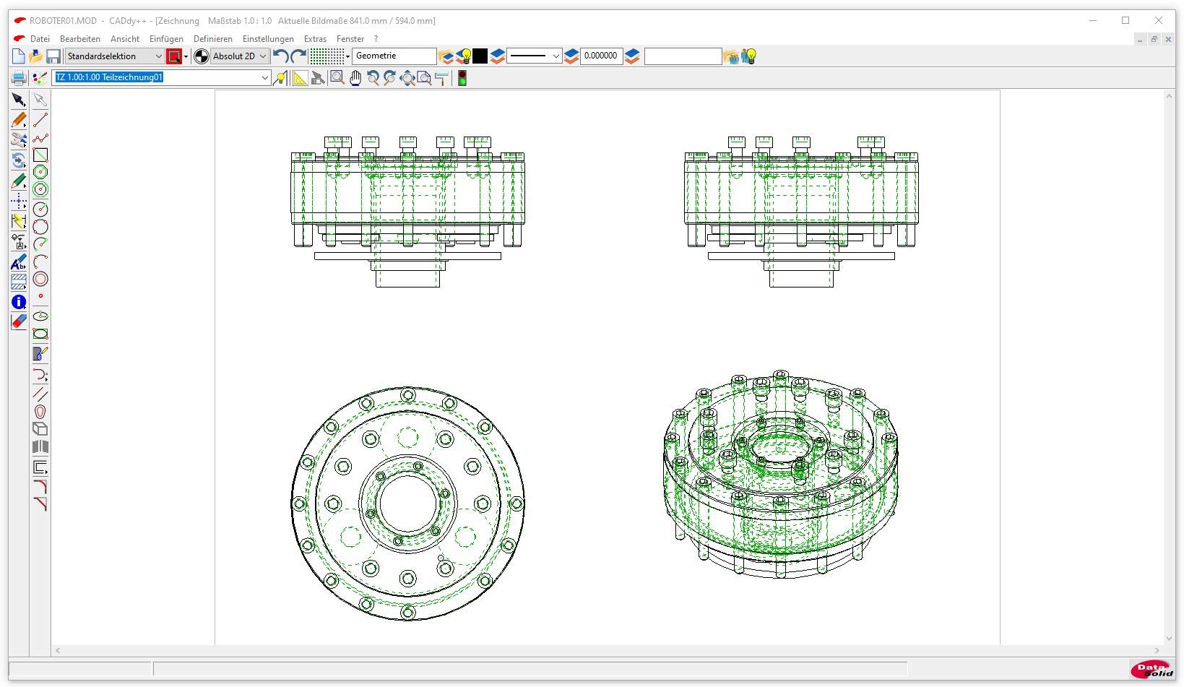Click the printer icon
Screen dimensions: 1184x687
(x=20, y=78)
